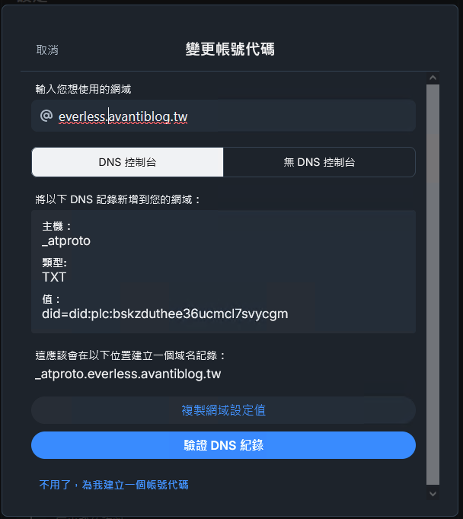Switch to the 無 DNS 控制台 tab
Screen dimensions: 463x519
click(x=319, y=162)
